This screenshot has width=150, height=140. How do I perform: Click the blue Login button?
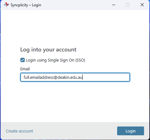click(131, 131)
